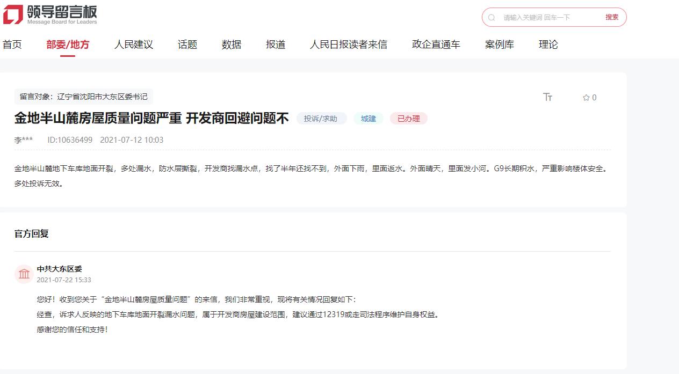Image resolution: width=679 pixels, height=374 pixels.
Task: Click the Tt font size icon
Action: [548, 97]
